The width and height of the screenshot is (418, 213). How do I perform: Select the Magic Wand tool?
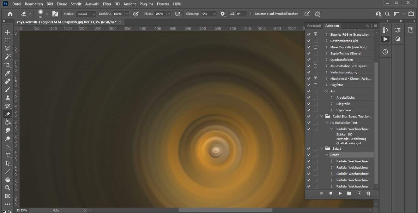click(x=8, y=57)
